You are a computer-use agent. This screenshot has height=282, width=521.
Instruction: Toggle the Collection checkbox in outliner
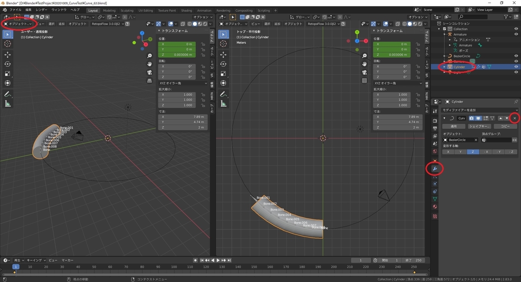click(444, 29)
